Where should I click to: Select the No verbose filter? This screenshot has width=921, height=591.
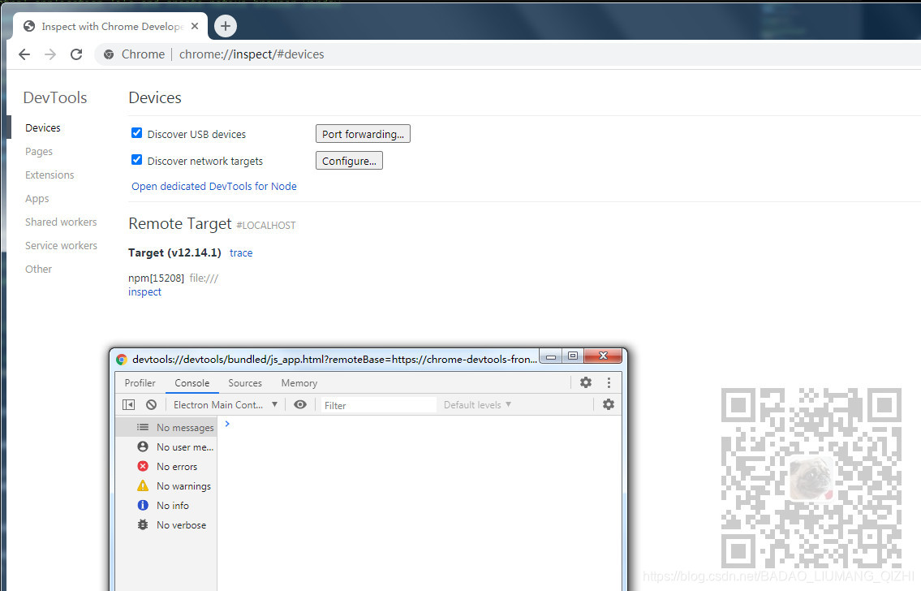pyautogui.click(x=166, y=524)
